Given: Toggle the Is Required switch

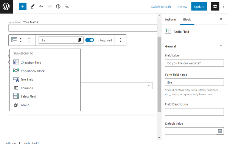Looking at the screenshot, I should 89,40.
